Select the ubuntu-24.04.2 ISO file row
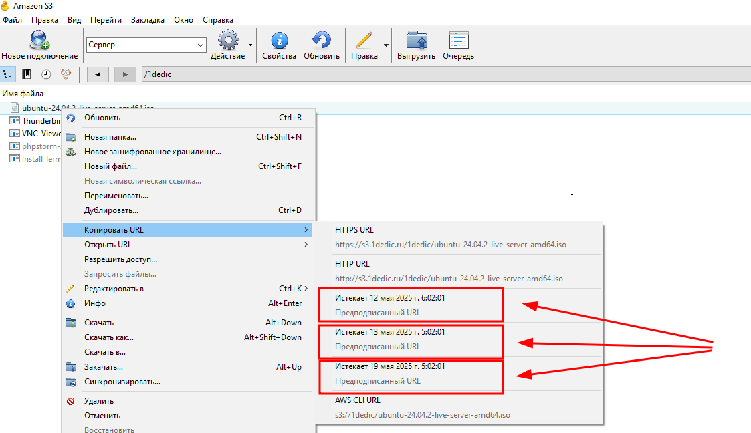Screen dimensions: 751x433 pos(376,108)
